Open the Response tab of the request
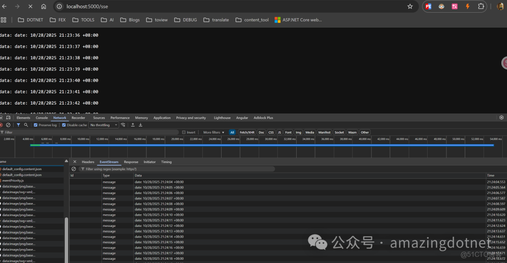Viewport: 507px width, 263px height. pos(131,162)
